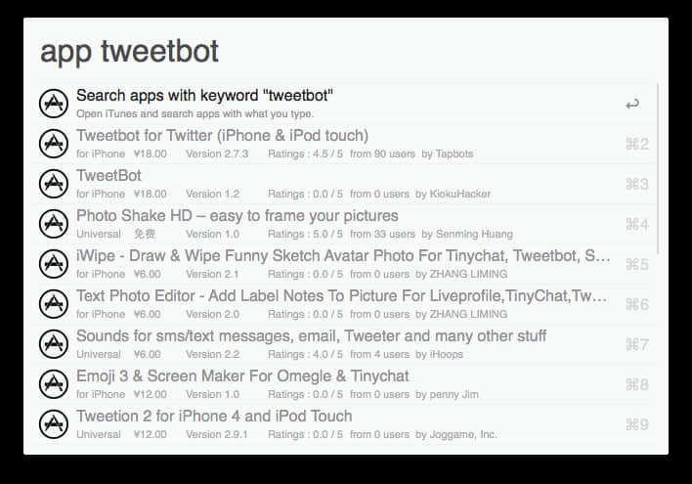Viewport: 692px width, 484px height.
Task: Click App Store icon beside iWipe result
Action: 54,264
